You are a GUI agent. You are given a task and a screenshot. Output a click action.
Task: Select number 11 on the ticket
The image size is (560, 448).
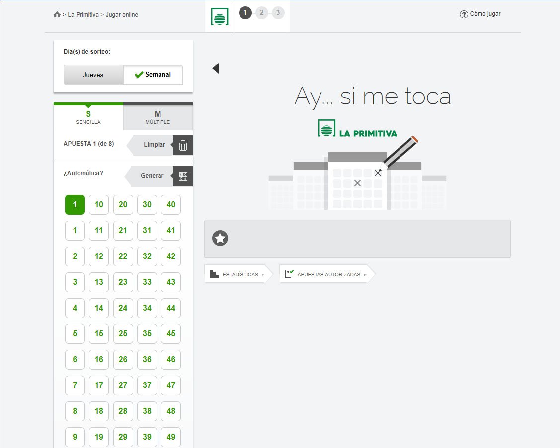point(99,230)
